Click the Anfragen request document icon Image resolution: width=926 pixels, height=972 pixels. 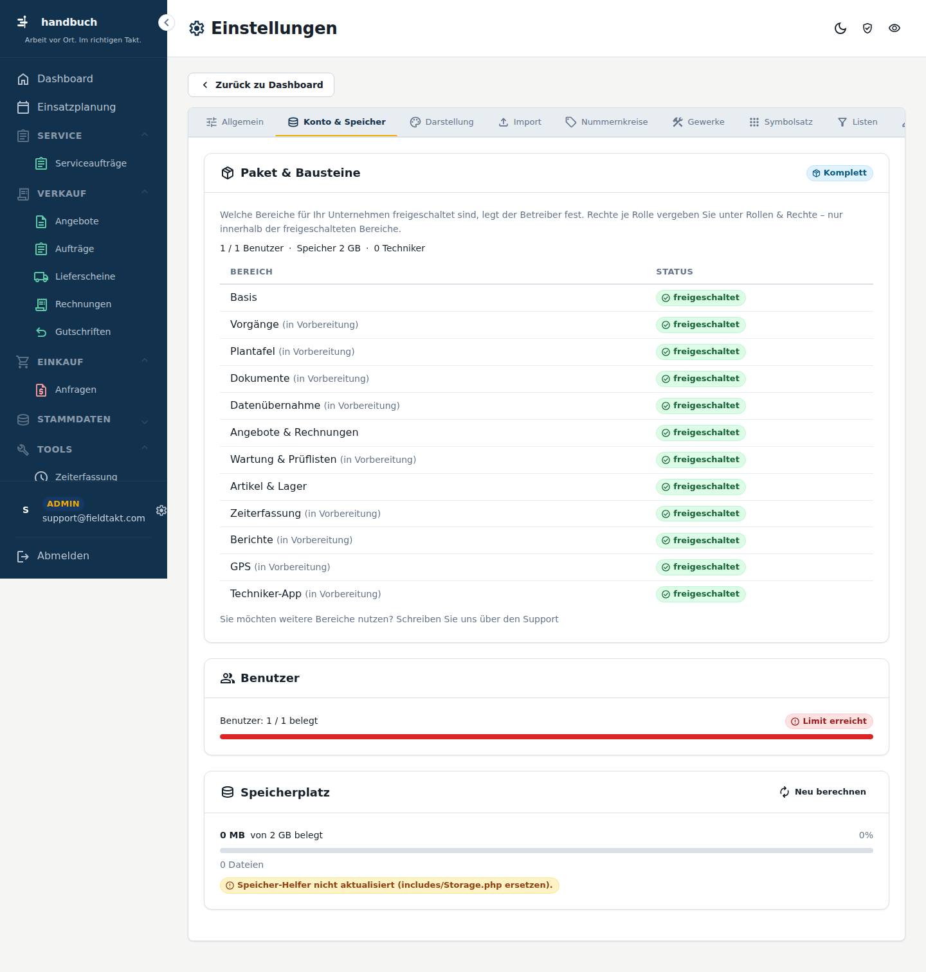click(x=41, y=390)
